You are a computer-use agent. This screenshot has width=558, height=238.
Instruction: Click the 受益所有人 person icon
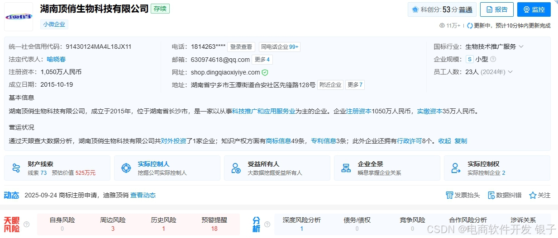coord(236,168)
